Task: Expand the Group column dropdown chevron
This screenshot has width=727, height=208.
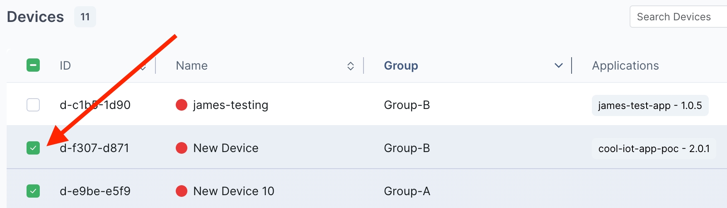Action: pyautogui.click(x=558, y=65)
